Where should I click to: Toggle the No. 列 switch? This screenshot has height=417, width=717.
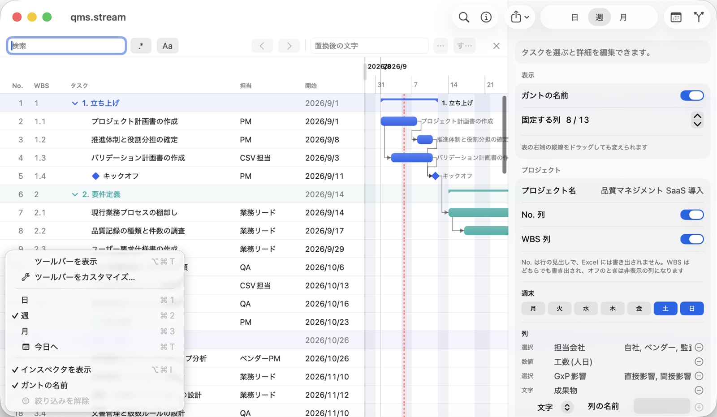[692, 215]
